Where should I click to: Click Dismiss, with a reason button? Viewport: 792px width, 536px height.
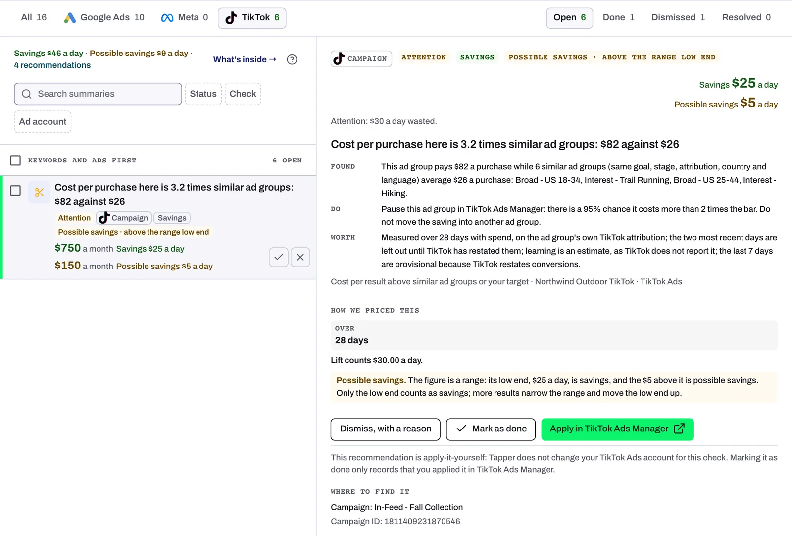pos(386,429)
